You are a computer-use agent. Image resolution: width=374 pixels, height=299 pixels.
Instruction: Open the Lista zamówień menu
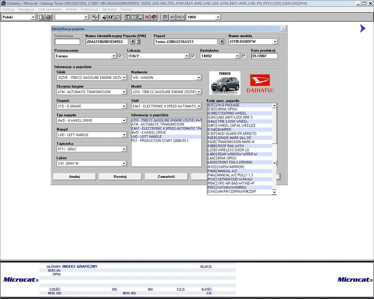50,9
